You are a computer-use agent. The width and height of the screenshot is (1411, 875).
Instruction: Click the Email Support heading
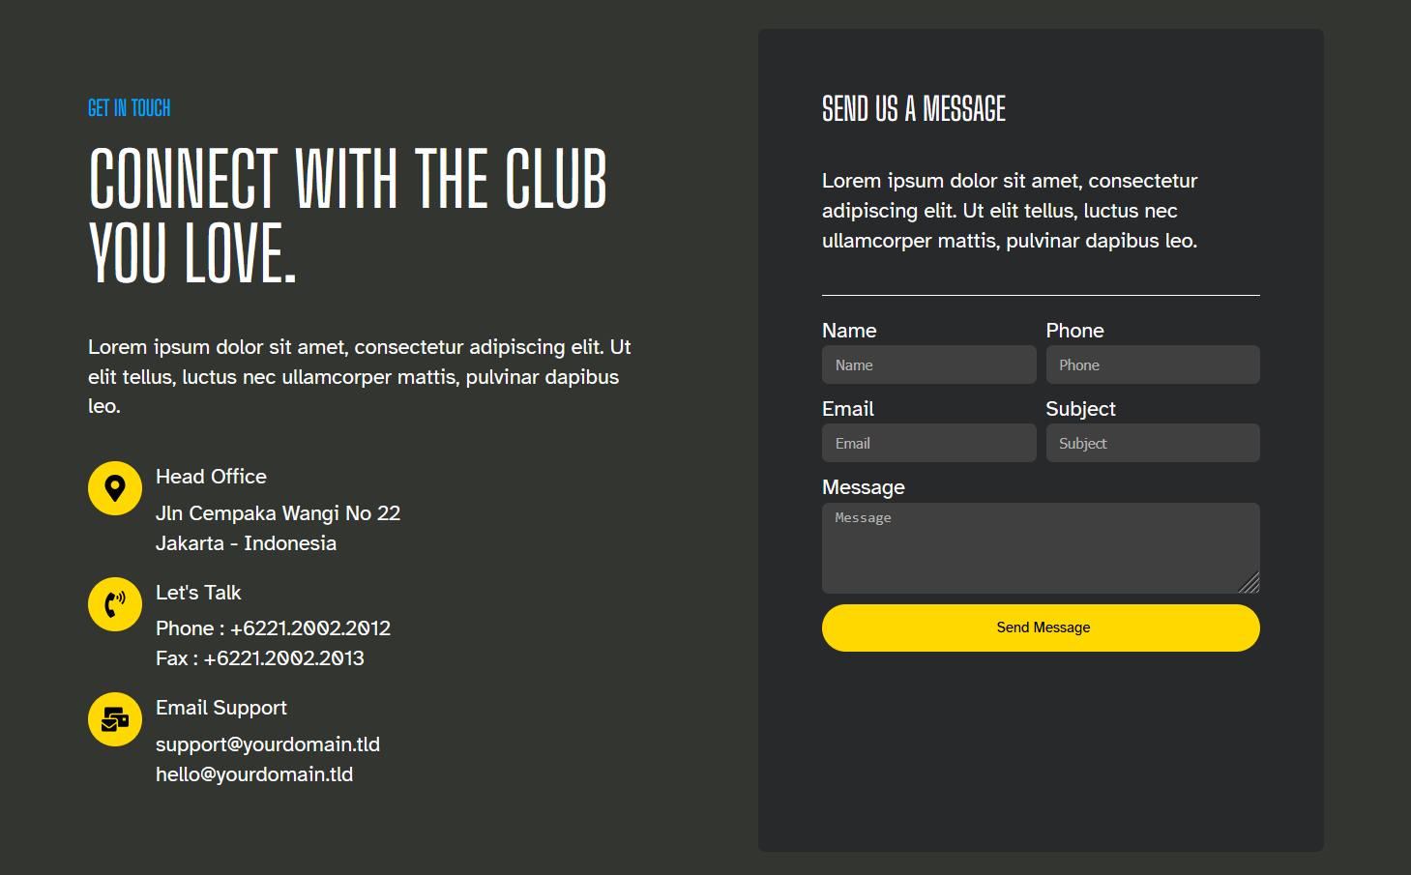tap(221, 708)
